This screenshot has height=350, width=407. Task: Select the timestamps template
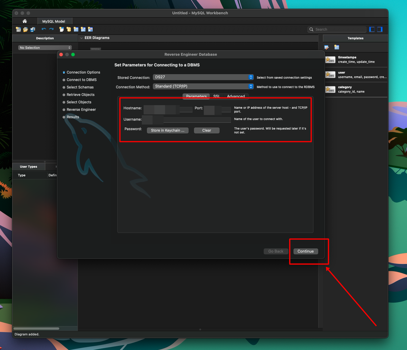(356, 60)
